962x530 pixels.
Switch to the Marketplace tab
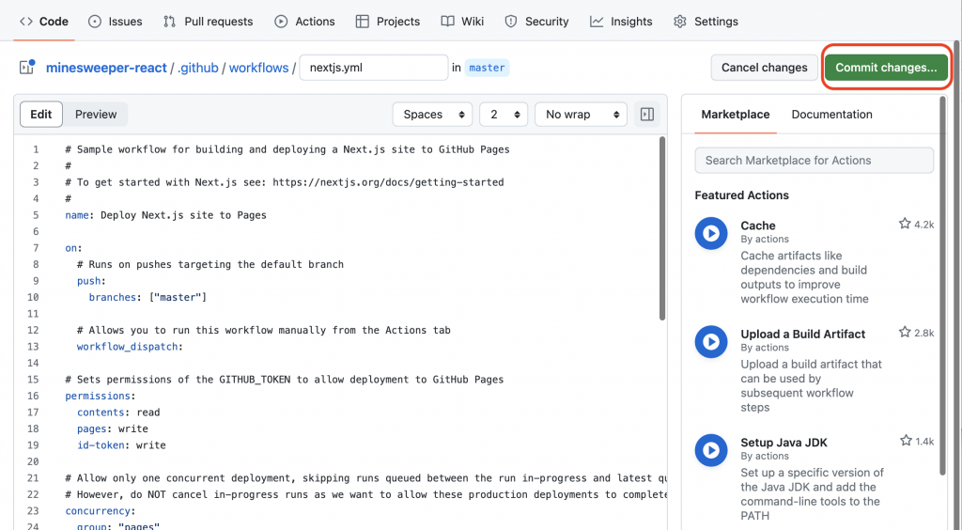(x=735, y=114)
